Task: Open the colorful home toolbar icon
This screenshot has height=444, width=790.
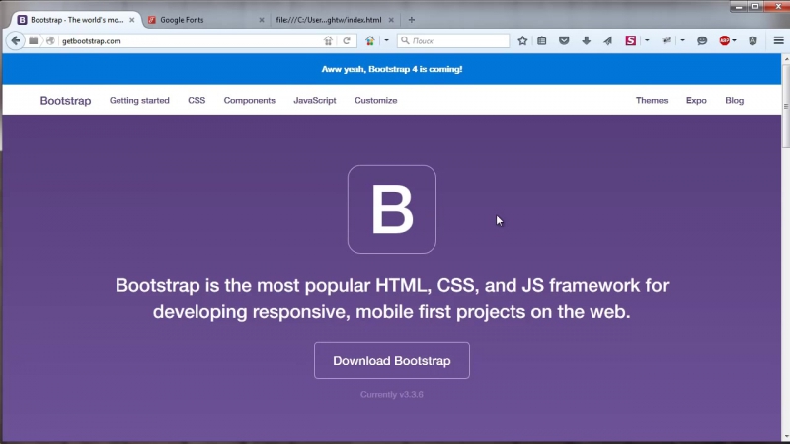Action: (369, 40)
